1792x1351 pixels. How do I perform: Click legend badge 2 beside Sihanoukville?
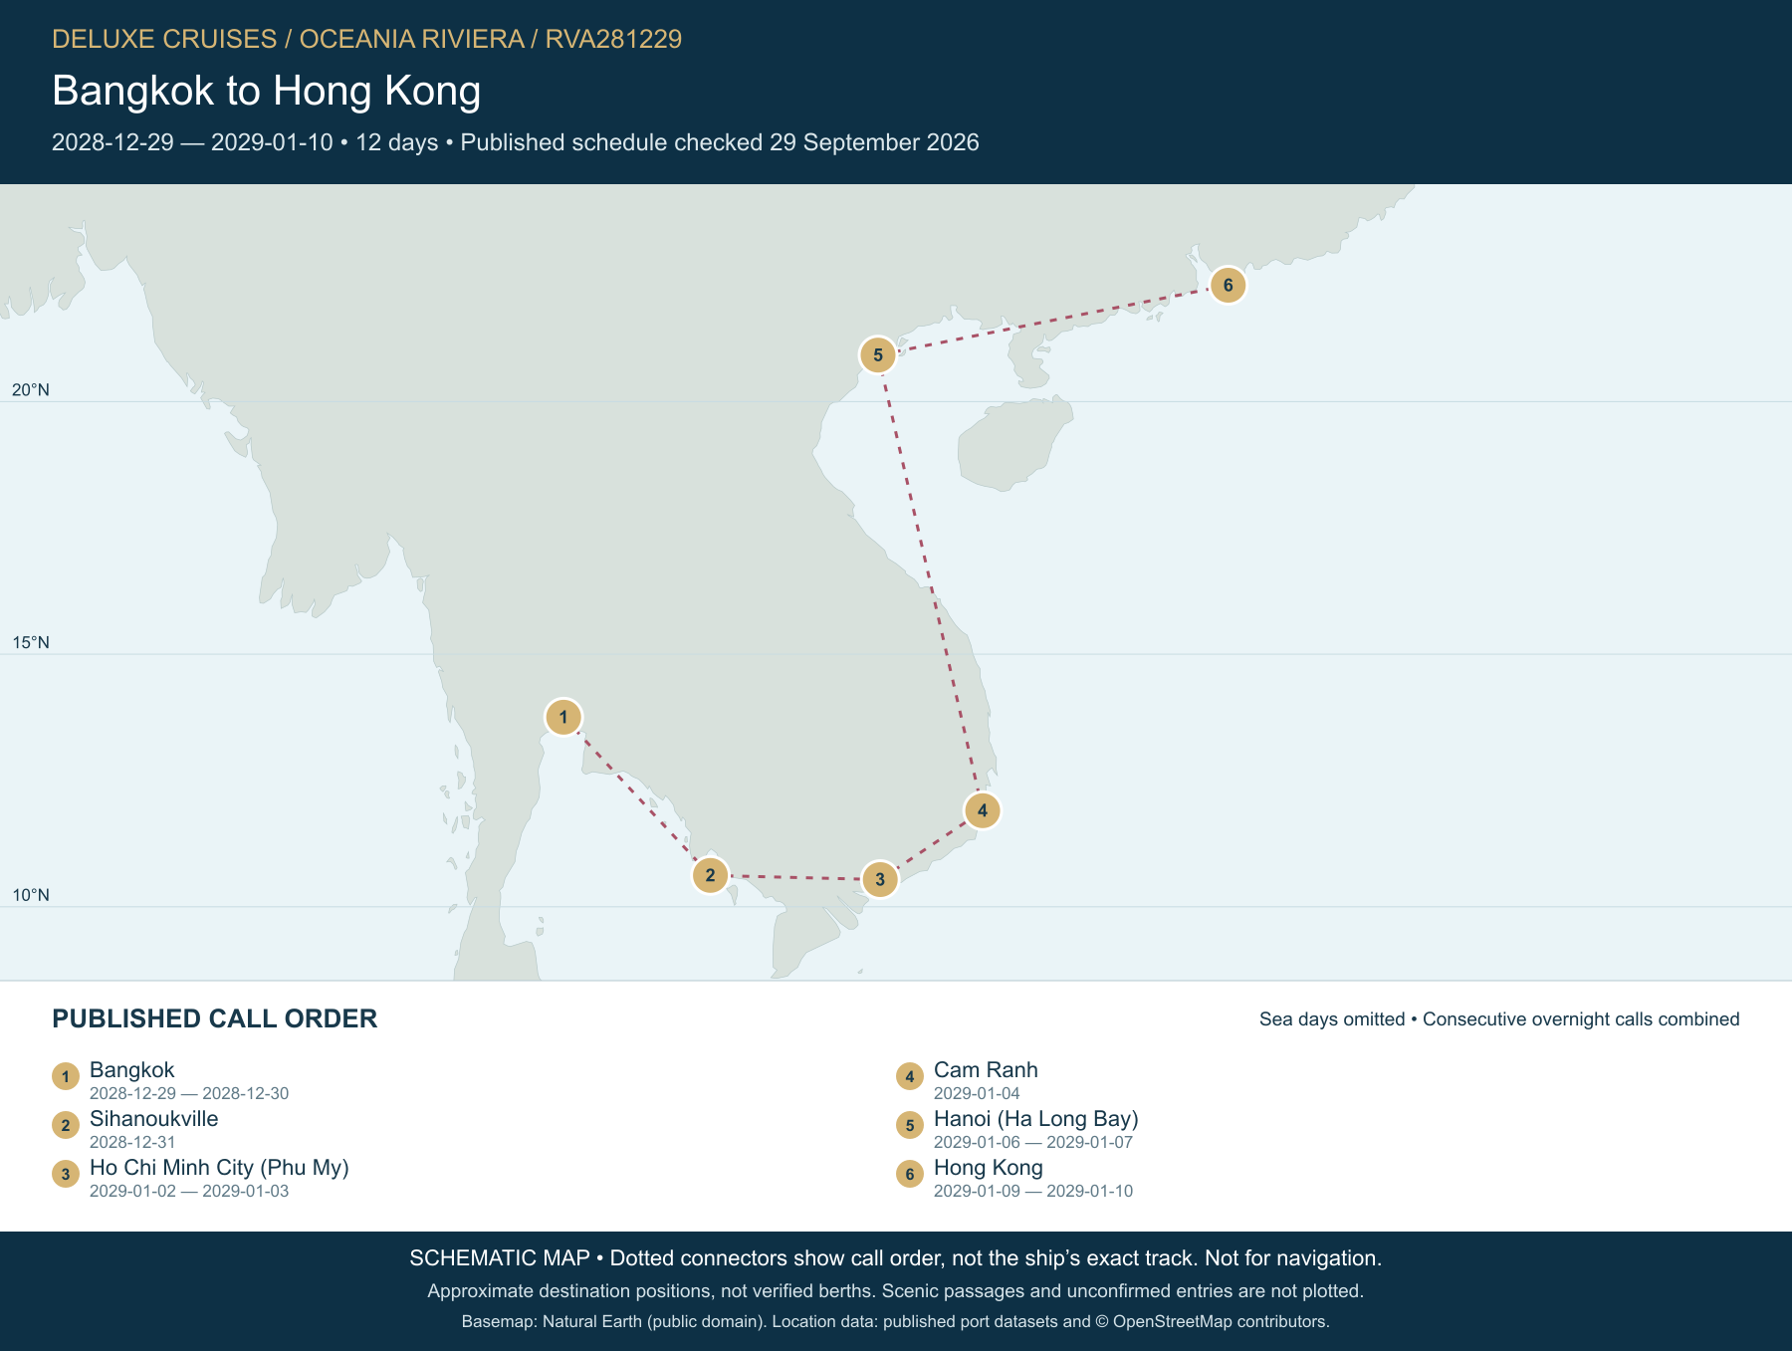pos(66,1125)
